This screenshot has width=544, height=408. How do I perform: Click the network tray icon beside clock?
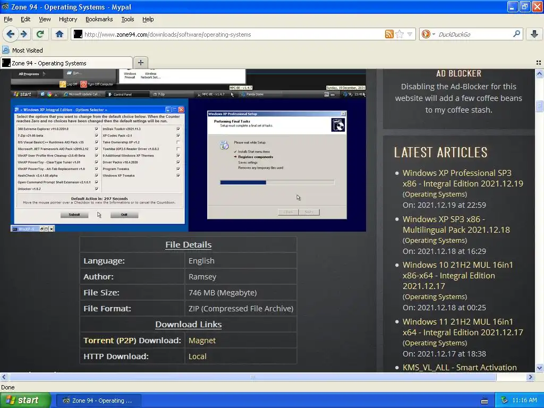(x=505, y=400)
